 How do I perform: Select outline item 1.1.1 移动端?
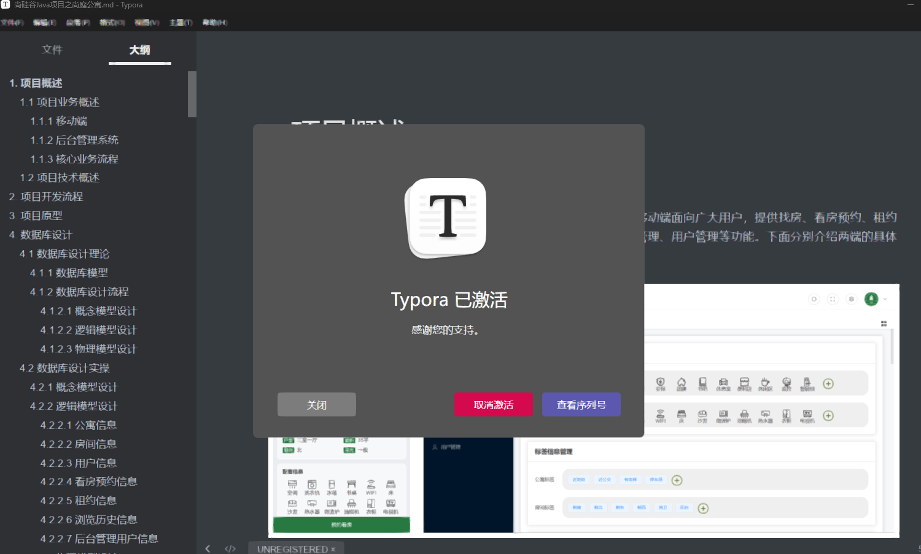(x=59, y=121)
